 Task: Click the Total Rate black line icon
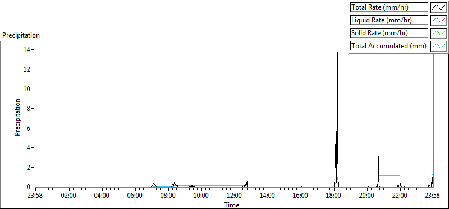(439, 7)
